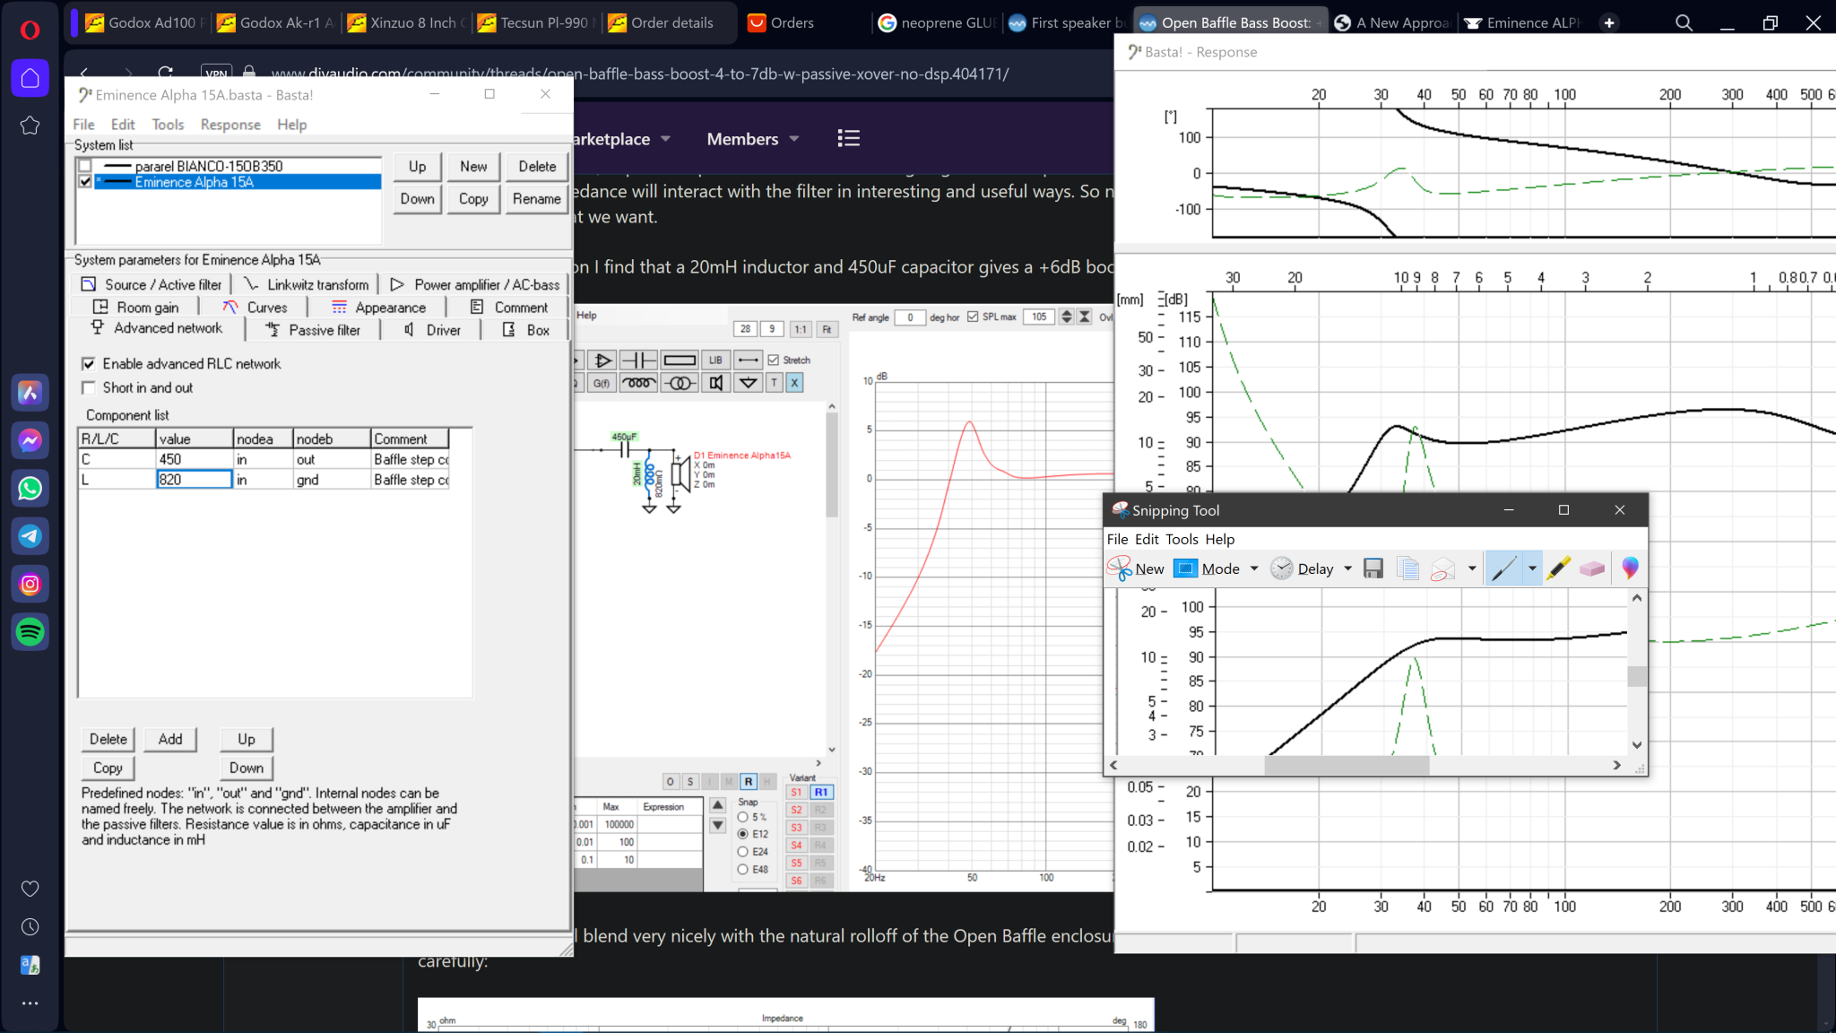Click the component list Down button
The height and width of the screenshot is (1033, 1836).
247,768
